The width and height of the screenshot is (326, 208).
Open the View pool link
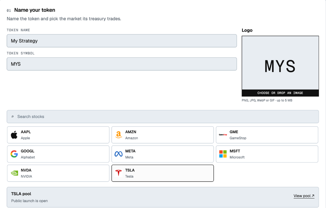[304, 196]
